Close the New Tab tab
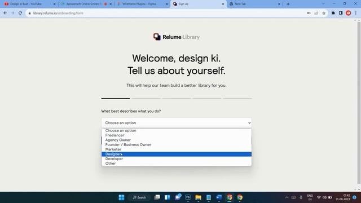Screen dimensions: 361x203 click(279, 4)
